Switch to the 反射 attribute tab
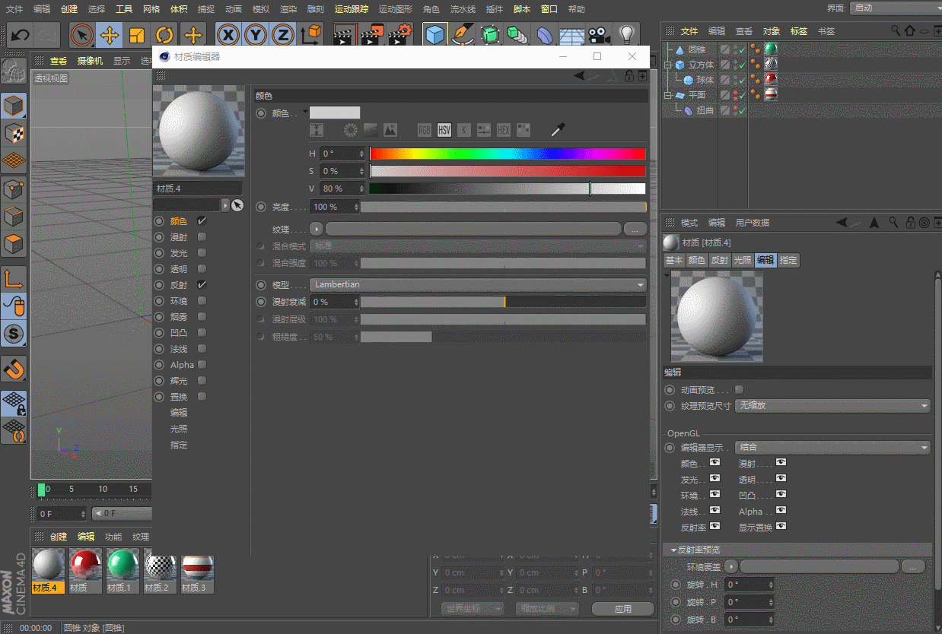 pyautogui.click(x=720, y=260)
